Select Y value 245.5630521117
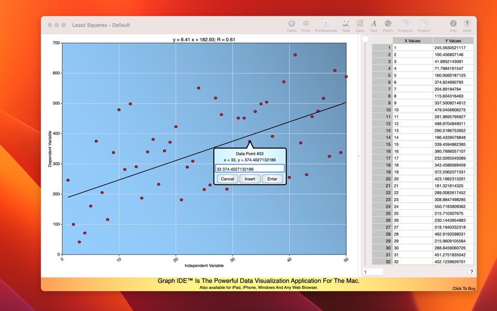Image resolution: width=497 pixels, height=311 pixels. pyautogui.click(x=453, y=48)
